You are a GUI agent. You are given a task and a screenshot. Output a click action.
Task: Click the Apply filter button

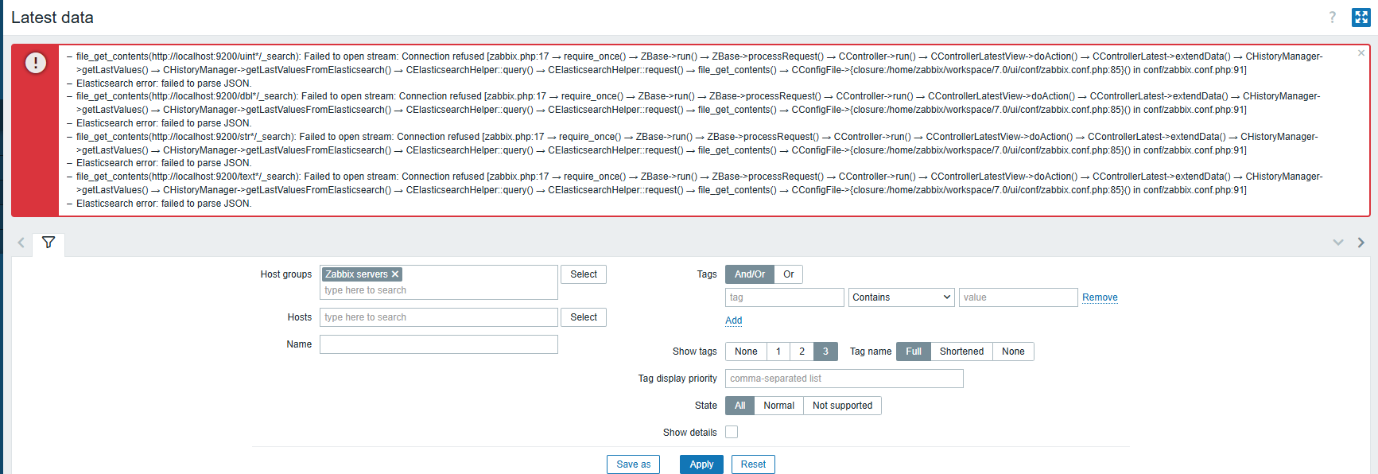click(x=701, y=464)
